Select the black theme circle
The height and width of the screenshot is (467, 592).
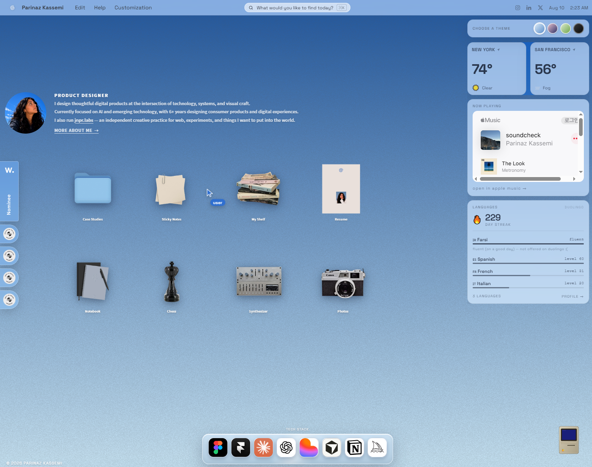point(579,28)
